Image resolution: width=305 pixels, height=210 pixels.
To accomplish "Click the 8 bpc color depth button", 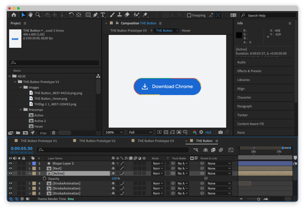I will 43,133.
